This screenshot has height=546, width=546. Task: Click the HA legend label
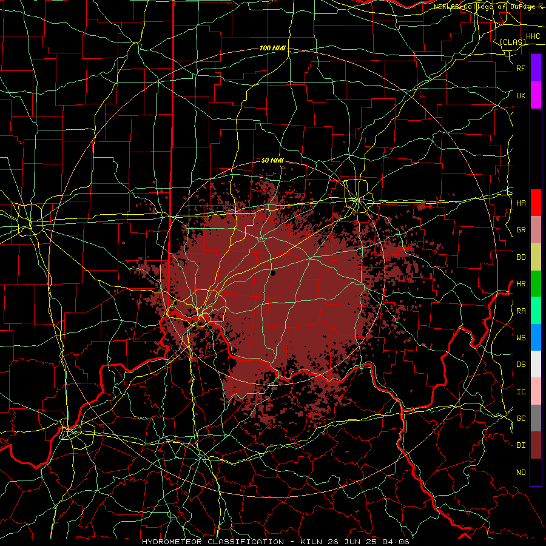click(x=521, y=203)
